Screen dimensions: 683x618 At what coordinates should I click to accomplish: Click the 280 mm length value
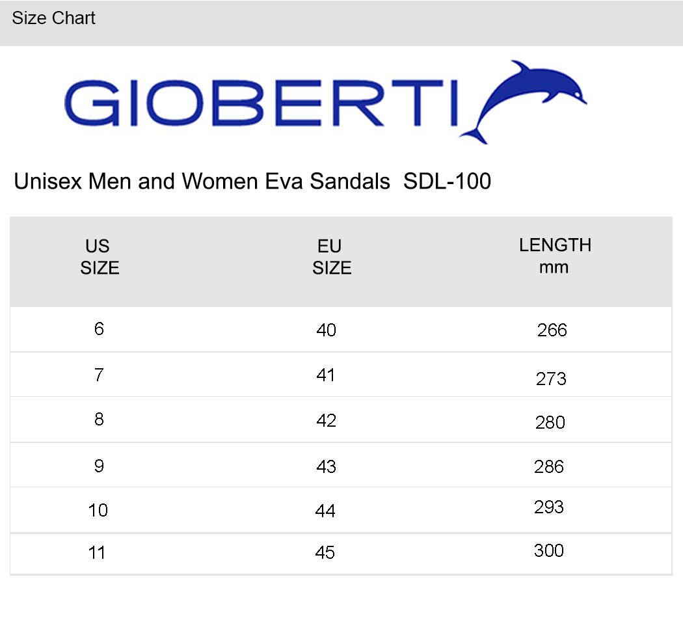pyautogui.click(x=550, y=422)
